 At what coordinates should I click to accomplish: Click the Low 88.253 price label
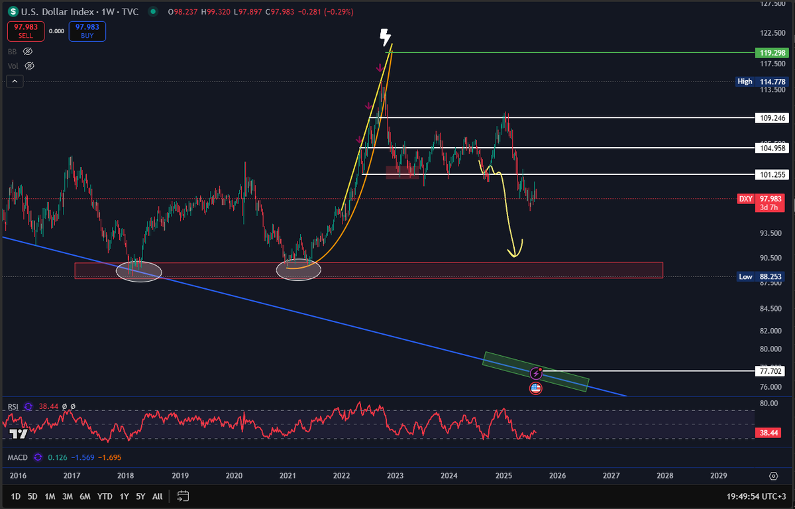pos(762,277)
